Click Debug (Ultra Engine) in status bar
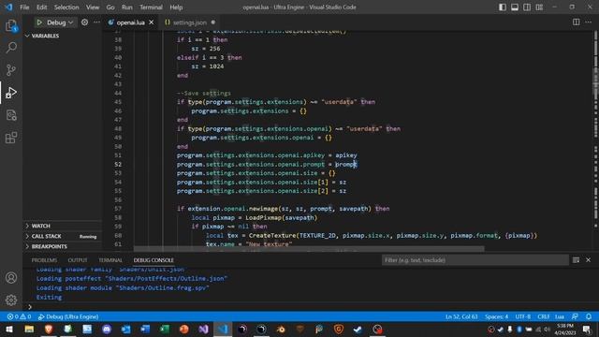Screen dimensions: 599x337 [x=68, y=316]
